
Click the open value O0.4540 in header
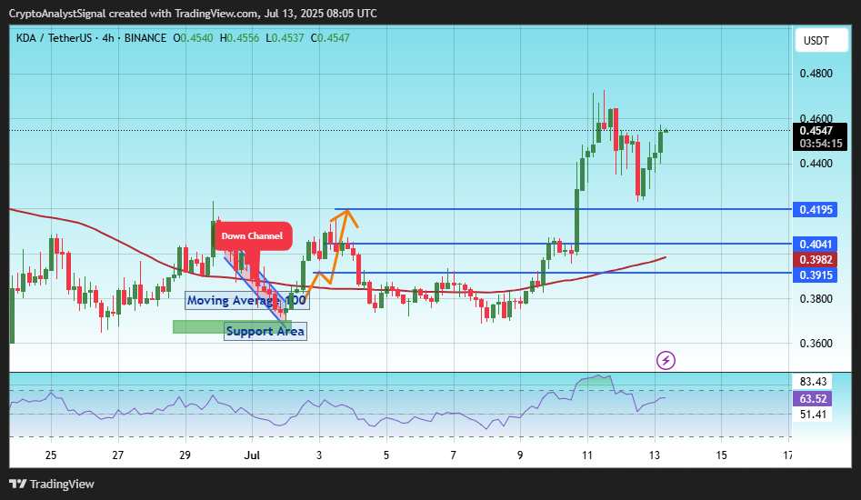pyautogui.click(x=194, y=38)
